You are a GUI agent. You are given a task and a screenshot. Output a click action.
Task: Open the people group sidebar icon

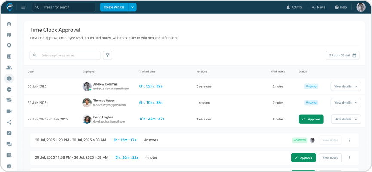(9, 68)
